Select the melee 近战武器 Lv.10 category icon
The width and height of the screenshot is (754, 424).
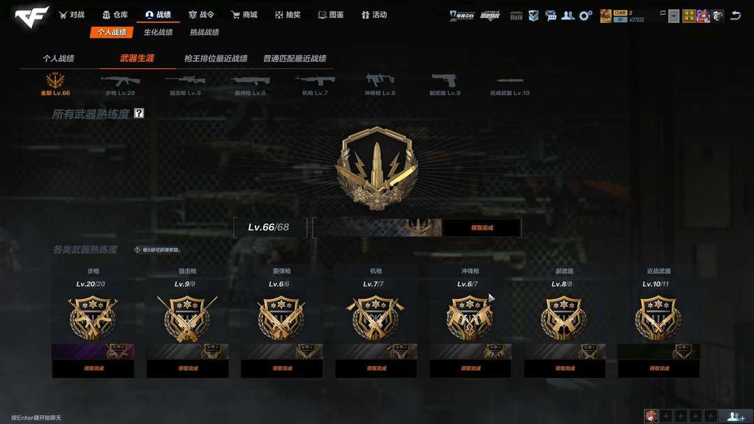point(510,84)
